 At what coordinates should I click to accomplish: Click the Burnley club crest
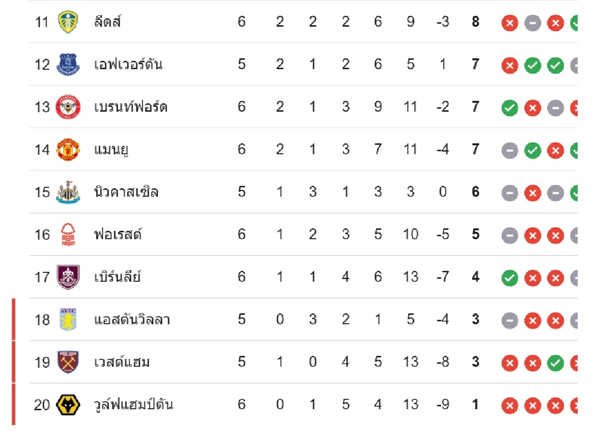pos(68,277)
